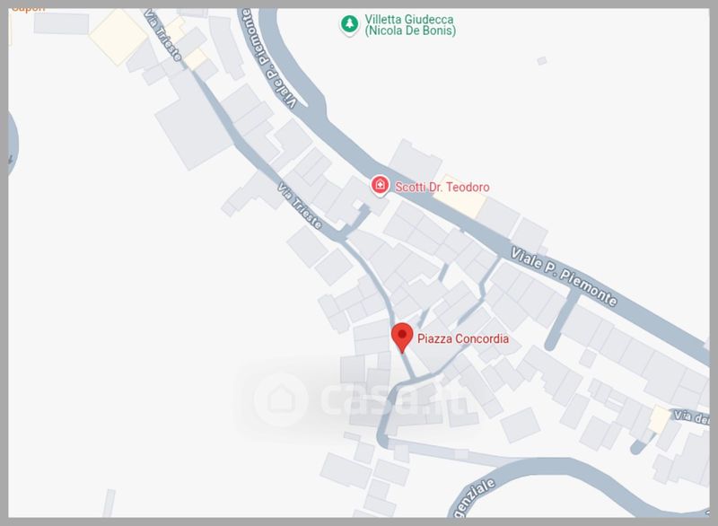718x526 pixels.
Task: Click the partial 'Via dei' street label
Action: click(691, 417)
